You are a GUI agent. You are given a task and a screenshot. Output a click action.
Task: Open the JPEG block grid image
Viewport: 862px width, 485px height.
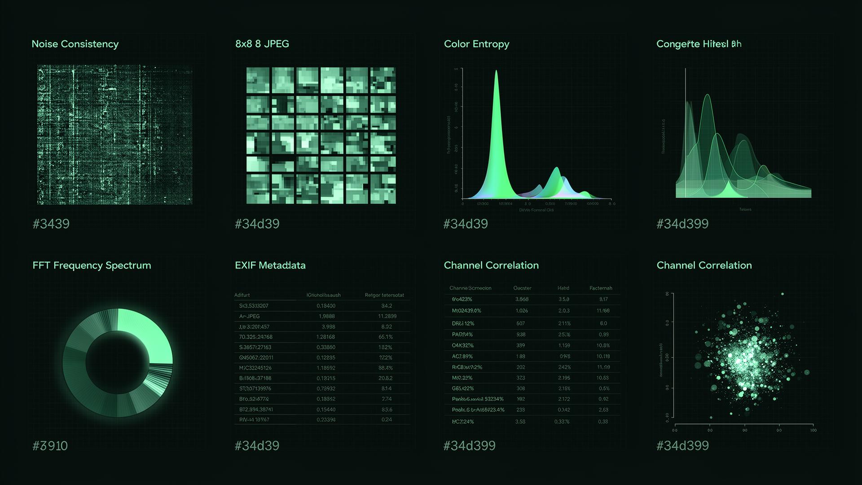click(x=321, y=135)
